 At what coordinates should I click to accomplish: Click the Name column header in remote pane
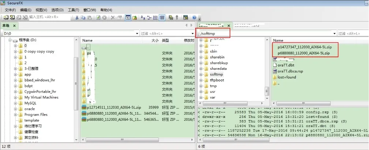tap(278, 40)
